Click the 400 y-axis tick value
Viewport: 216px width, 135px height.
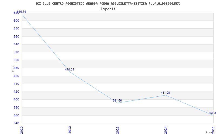tap(16, 99)
